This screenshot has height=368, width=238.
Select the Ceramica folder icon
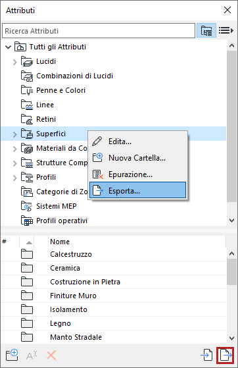pos(27,268)
